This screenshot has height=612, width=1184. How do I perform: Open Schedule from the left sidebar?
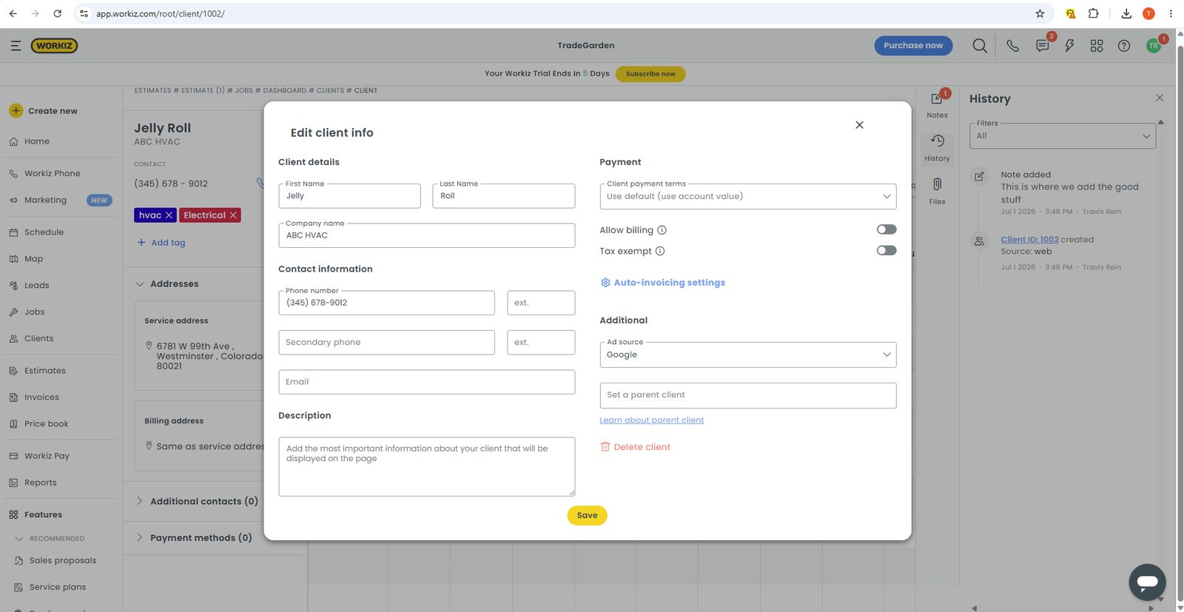pos(44,232)
